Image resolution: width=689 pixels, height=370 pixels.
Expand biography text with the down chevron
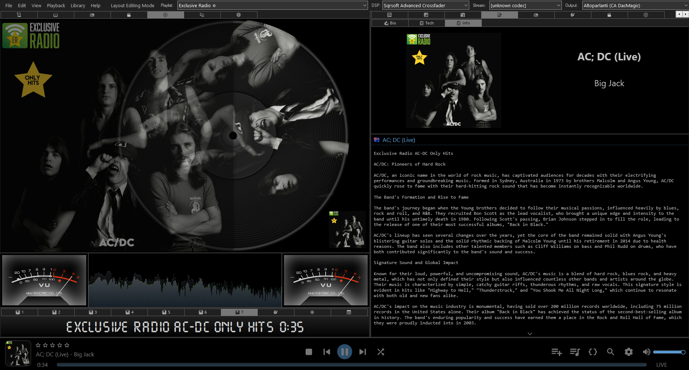530,334
